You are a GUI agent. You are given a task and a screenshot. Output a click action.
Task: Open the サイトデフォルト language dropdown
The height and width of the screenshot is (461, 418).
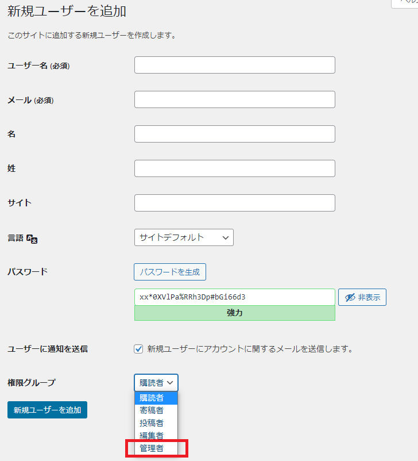click(184, 237)
